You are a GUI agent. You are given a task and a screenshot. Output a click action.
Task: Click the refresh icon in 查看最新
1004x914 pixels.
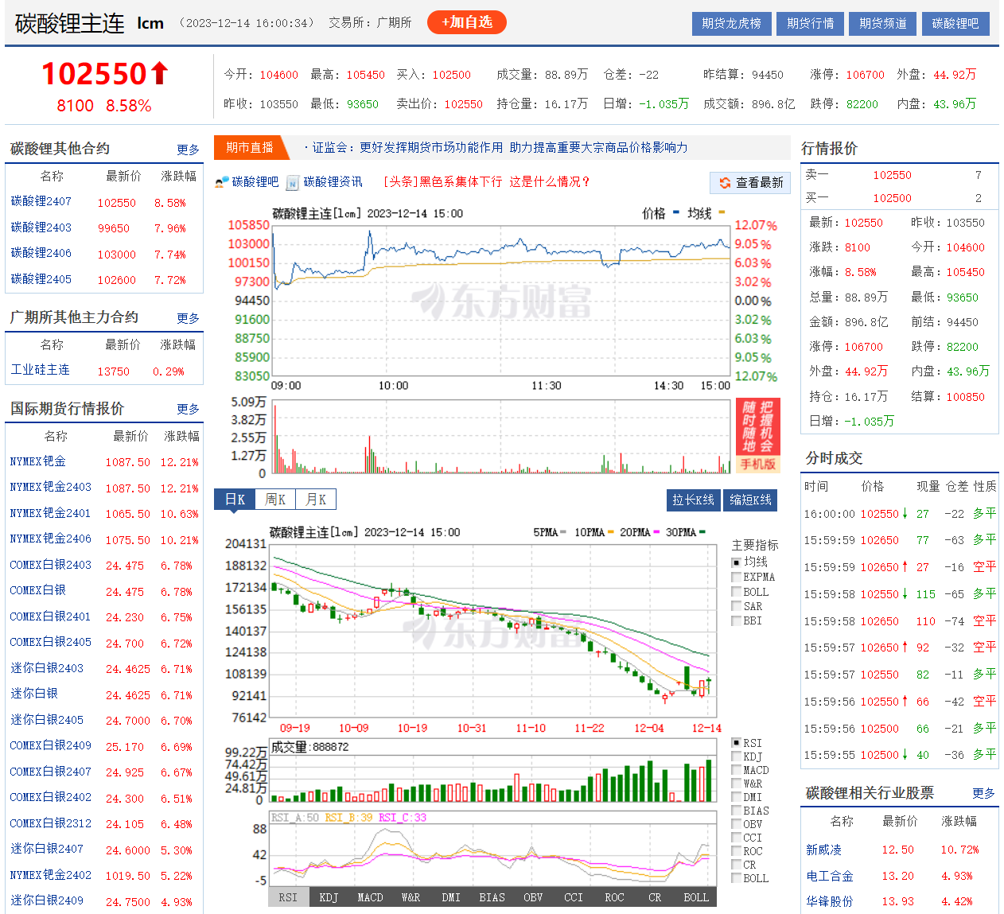point(725,183)
